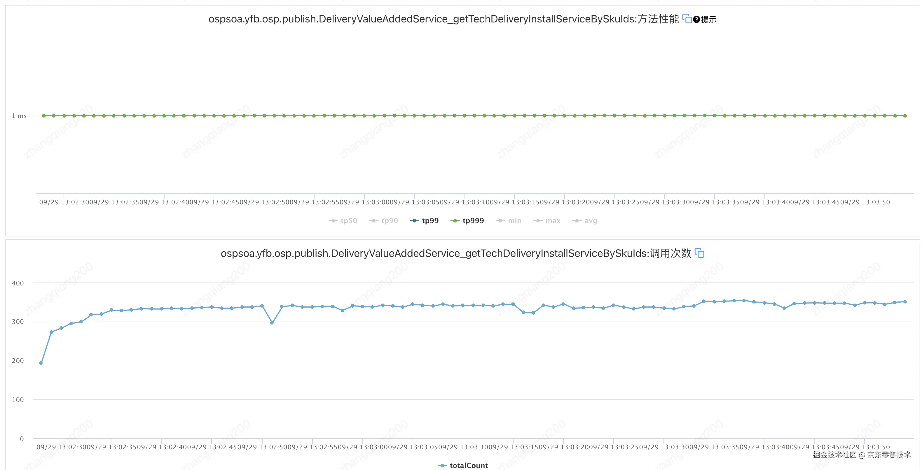Show the max legend series
This screenshot has width=922, height=470.
coord(553,221)
